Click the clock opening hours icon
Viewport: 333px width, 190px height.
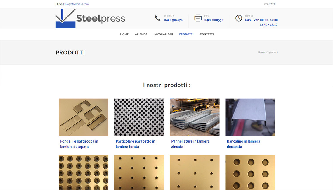(239, 18)
